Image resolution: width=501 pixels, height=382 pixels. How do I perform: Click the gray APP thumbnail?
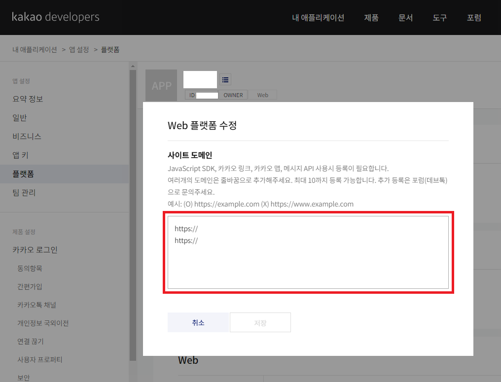(161, 85)
